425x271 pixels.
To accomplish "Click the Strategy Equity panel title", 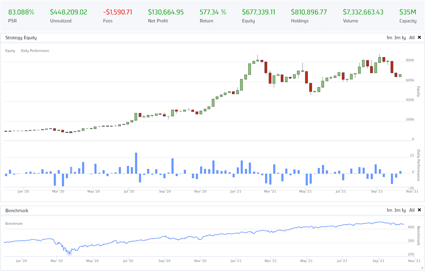I will click(x=20, y=38).
